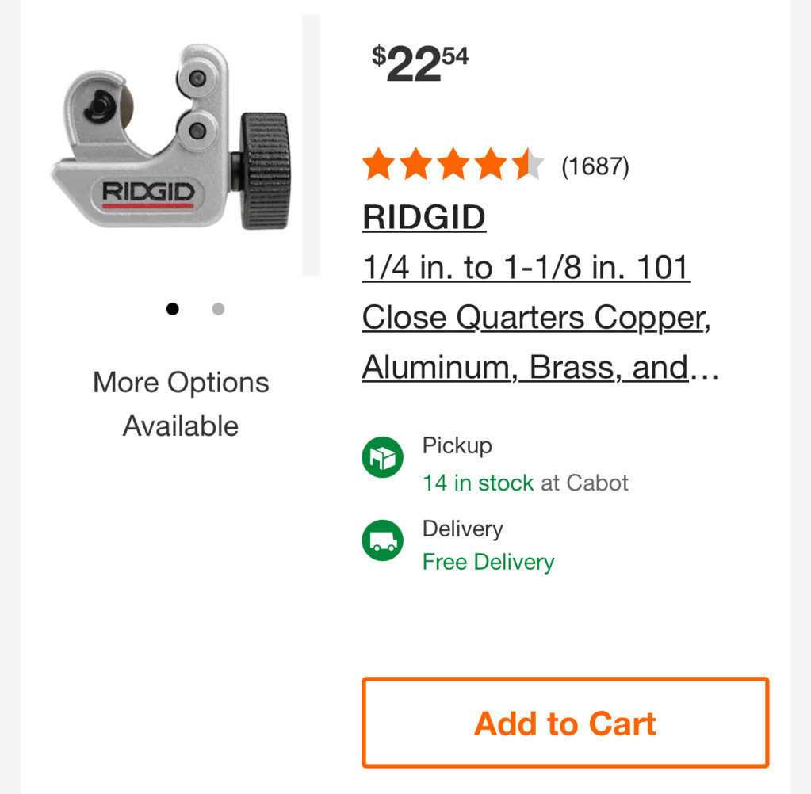The width and height of the screenshot is (811, 794).
Task: Add the RIDGID cutter to cart
Action: click(565, 722)
